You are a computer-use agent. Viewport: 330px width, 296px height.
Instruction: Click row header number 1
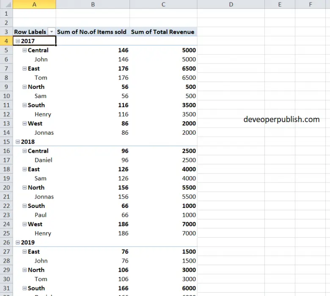tap(6, 14)
